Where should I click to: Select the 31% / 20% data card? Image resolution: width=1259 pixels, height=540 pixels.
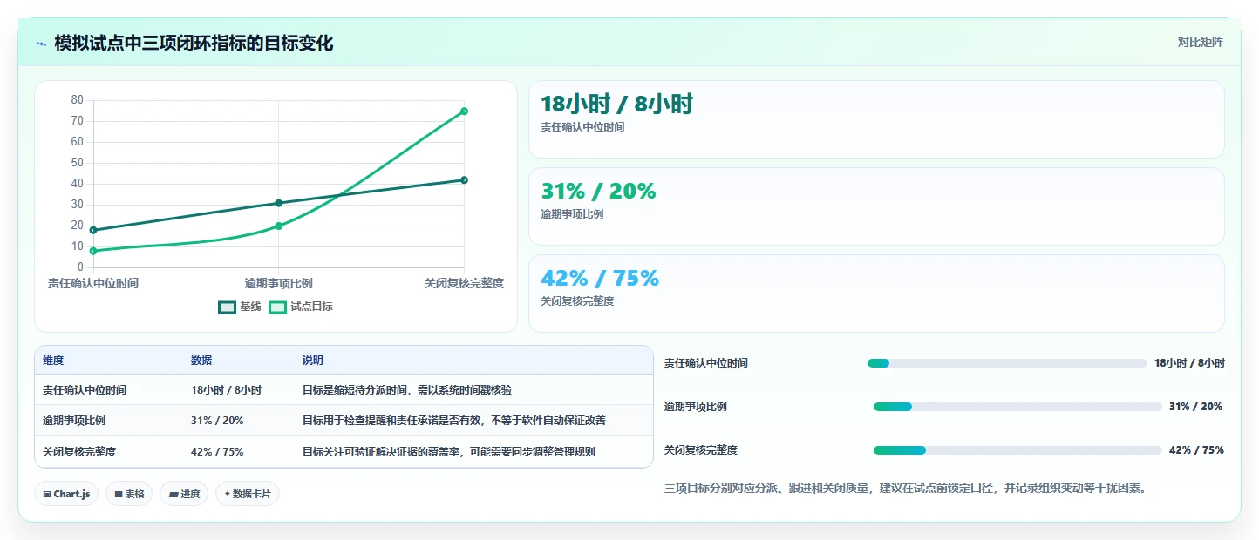coord(876,206)
